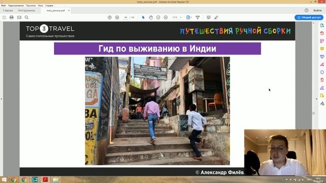Open the Combine Files tool in sidebar
The height and width of the screenshot is (183, 326).
(x=322, y=56)
